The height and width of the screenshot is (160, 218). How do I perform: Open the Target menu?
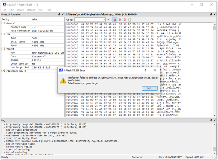tap(20, 10)
